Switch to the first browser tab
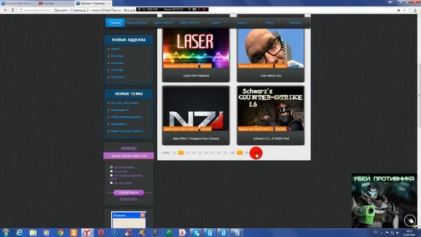 click(18, 3)
